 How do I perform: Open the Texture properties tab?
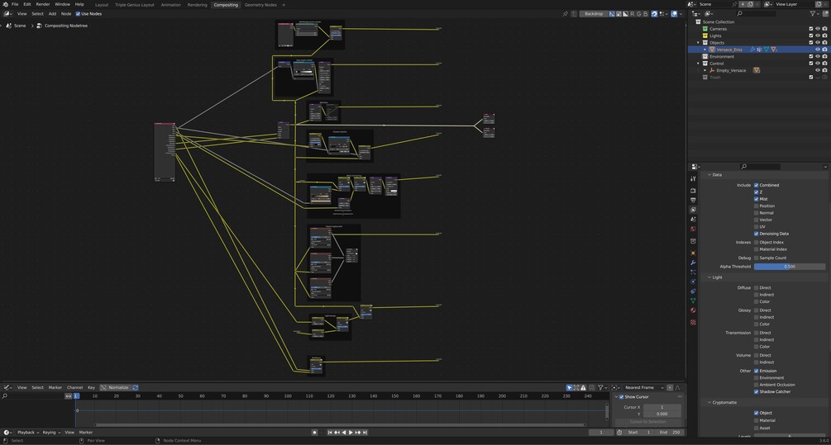693,322
